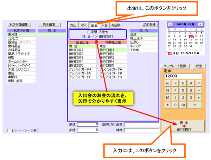Click calculator 3 key
This screenshot has width=211, height=160.
click(x=191, y=98)
